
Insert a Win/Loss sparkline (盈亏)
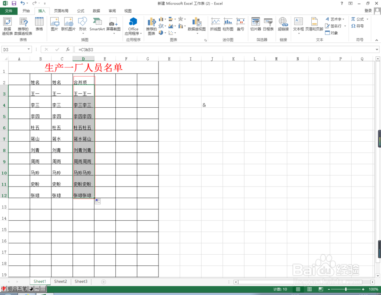point(240,24)
